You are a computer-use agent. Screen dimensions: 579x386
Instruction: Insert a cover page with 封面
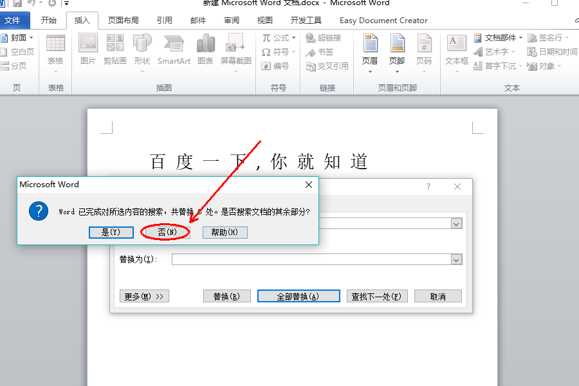[17, 38]
